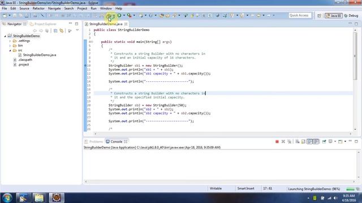
Task: Open the Help menu
Action: [x=119, y=8]
